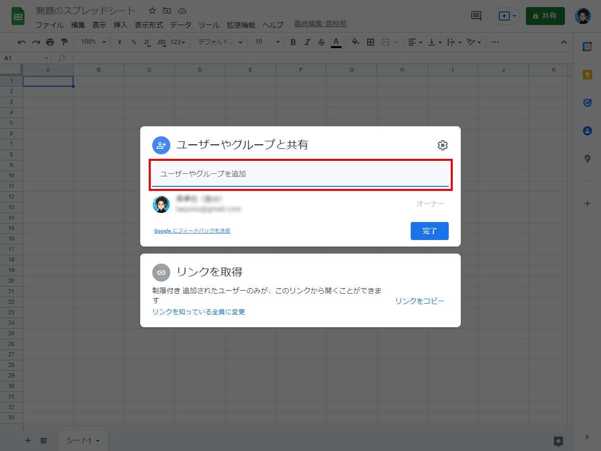Open text rotation dropdown

click(x=473, y=42)
